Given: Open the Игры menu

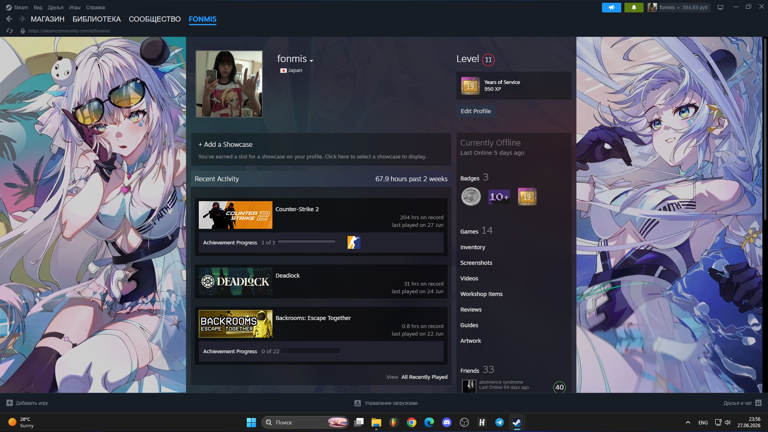Looking at the screenshot, I should pyautogui.click(x=75, y=7).
